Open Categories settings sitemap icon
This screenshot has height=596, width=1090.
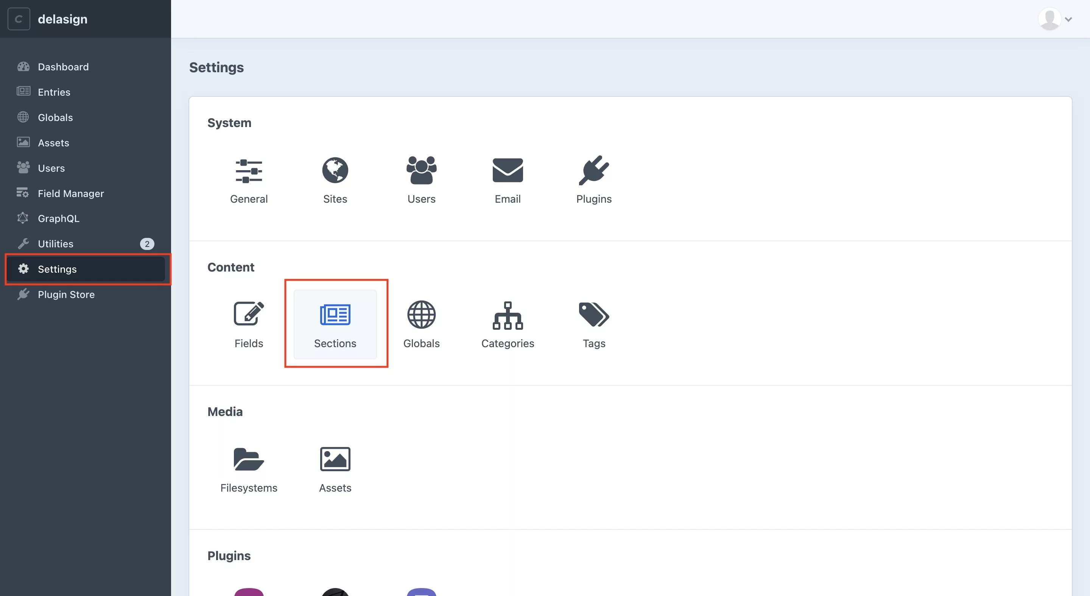[x=508, y=315]
